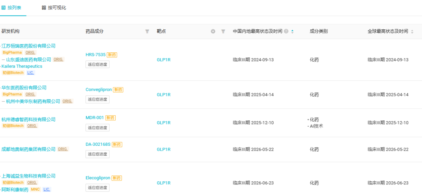The height and width of the screenshot is (193, 422).
Task: Open Kailera Therapeutics link
Action: point(22,66)
